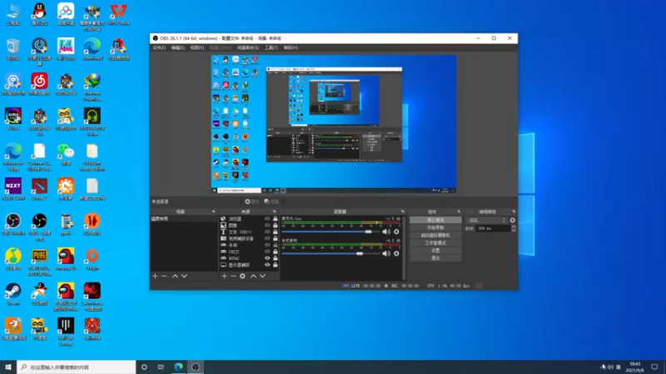The width and height of the screenshot is (666, 374).
Task: Decrease the transition duration with the down stepper
Action: point(514,230)
